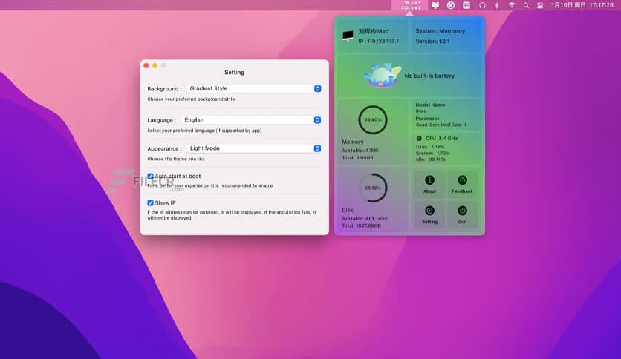This screenshot has height=359, width=621.
Task: Open Setting from the monitor panel
Action: coord(429,214)
